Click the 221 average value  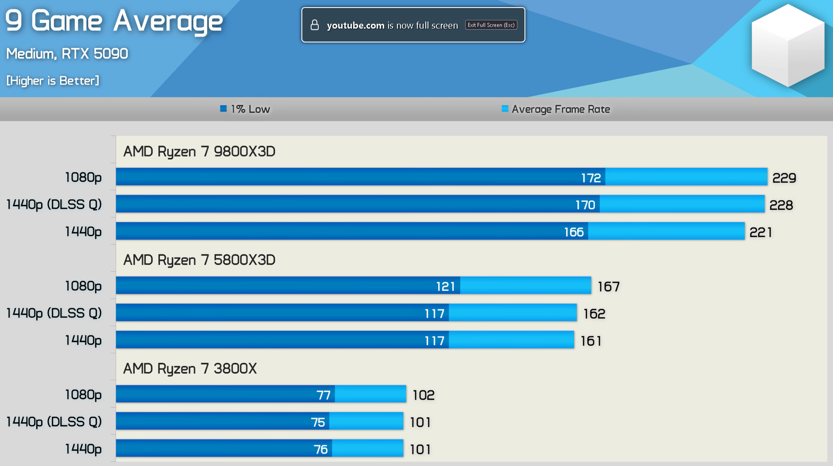pyautogui.click(x=761, y=232)
